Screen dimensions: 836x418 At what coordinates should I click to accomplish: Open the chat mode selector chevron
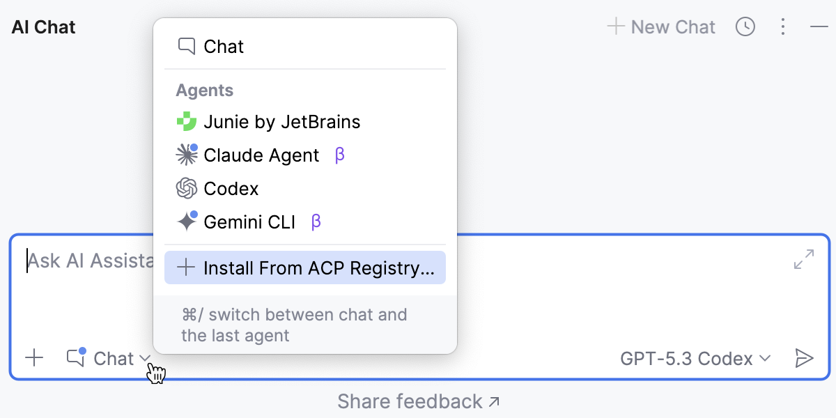point(145,358)
